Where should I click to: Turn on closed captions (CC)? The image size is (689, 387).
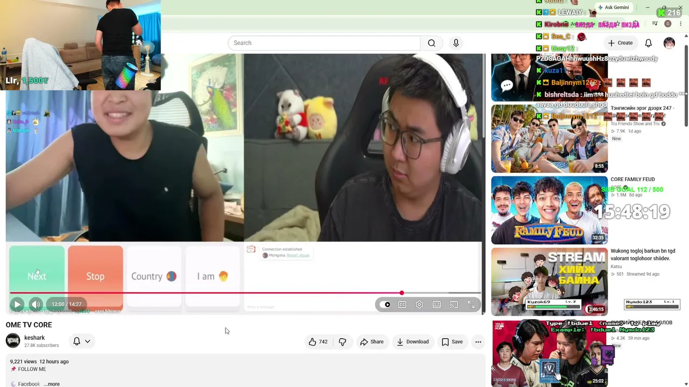[402, 305]
